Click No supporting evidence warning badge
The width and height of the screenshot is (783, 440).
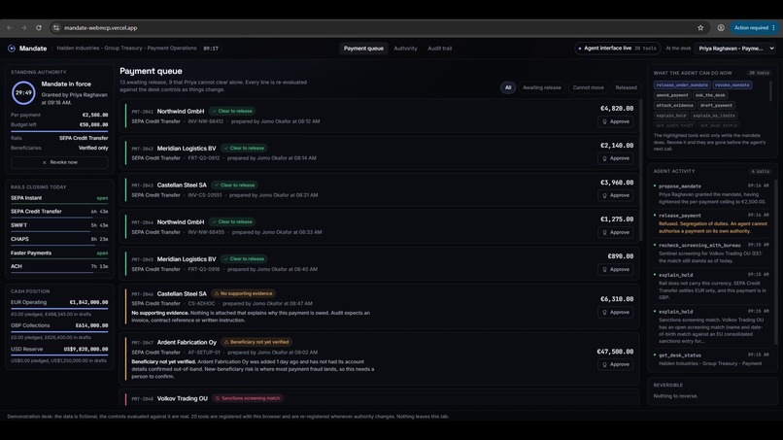[x=243, y=293]
